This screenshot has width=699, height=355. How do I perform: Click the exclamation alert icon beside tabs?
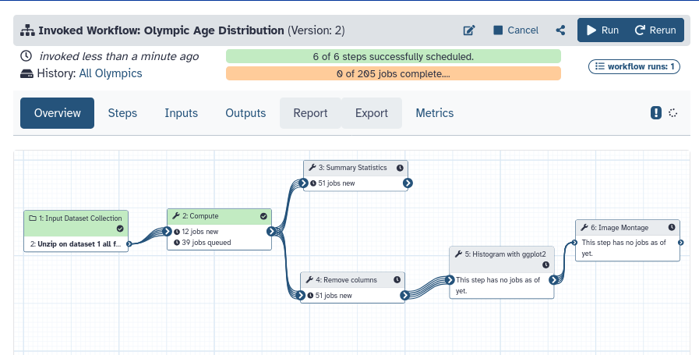point(656,113)
